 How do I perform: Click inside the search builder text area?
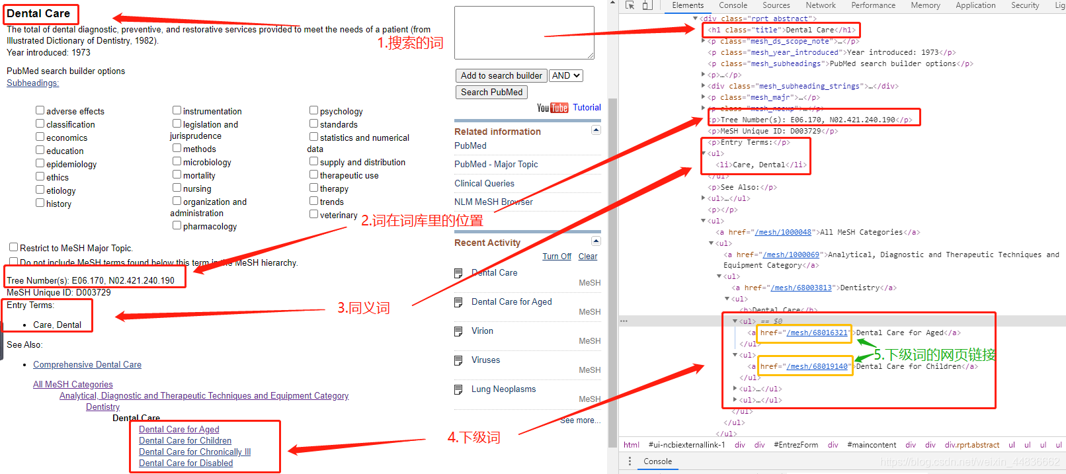pyautogui.click(x=524, y=33)
